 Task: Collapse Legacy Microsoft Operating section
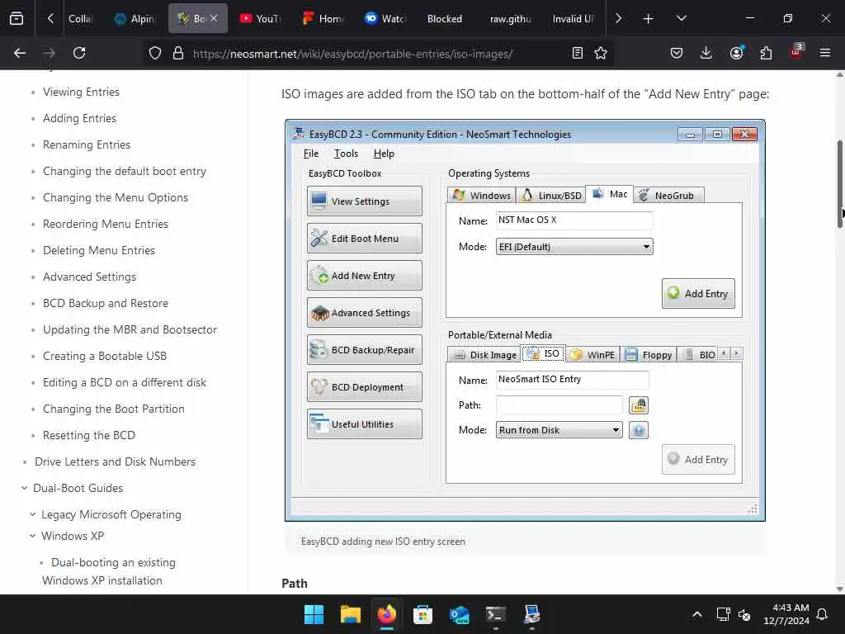pos(32,515)
